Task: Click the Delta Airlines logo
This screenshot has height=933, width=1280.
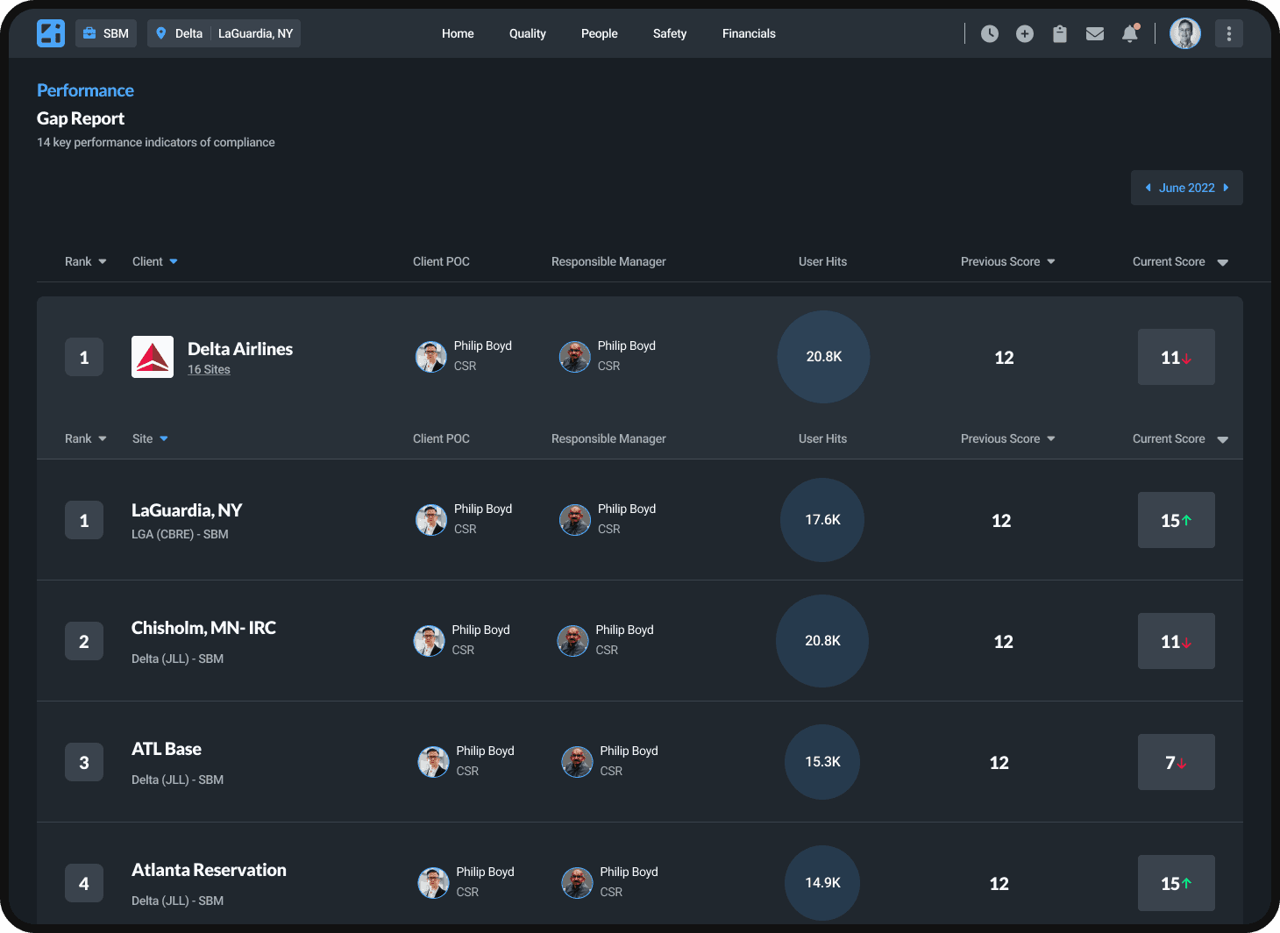Action: click(x=153, y=357)
